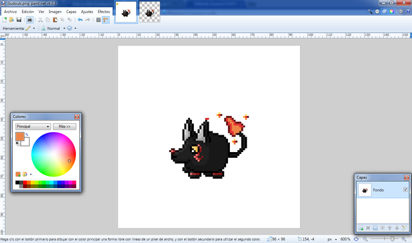Open the Edición menu

tap(28, 12)
